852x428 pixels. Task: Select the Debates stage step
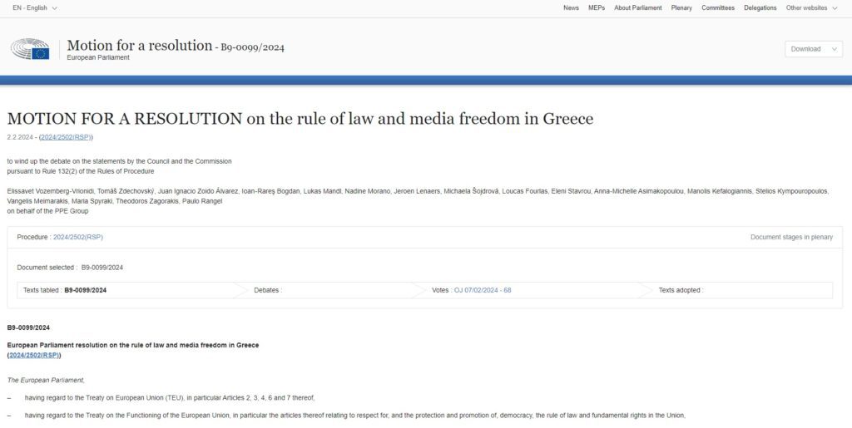click(268, 290)
